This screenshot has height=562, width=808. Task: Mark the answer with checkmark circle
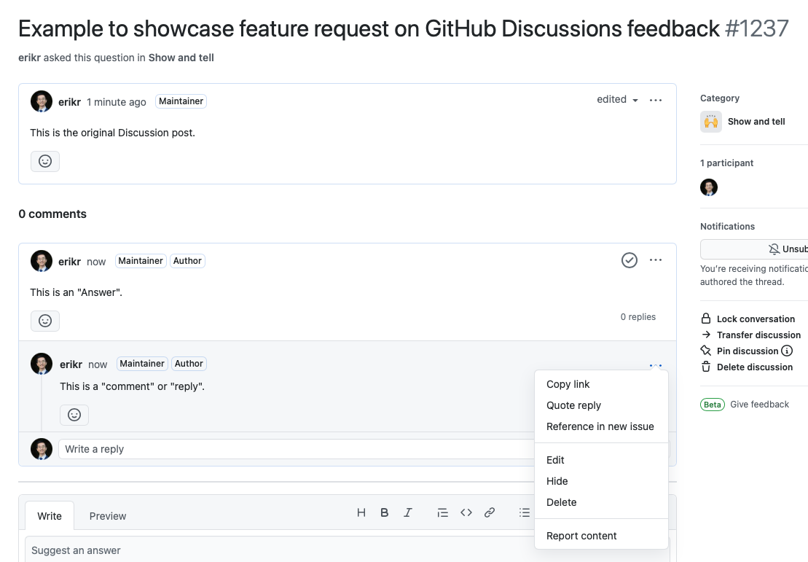(x=629, y=260)
